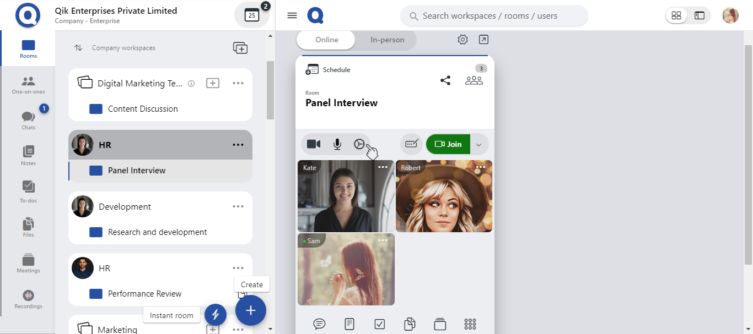Expand the dropdown arrow beside Join
Viewport: 753px width, 334px height.
tap(478, 145)
